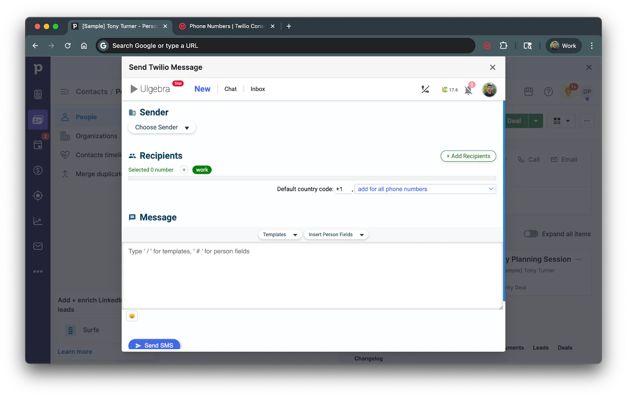
Task: Open the Mail icon in the sidebar
Action: [38, 246]
